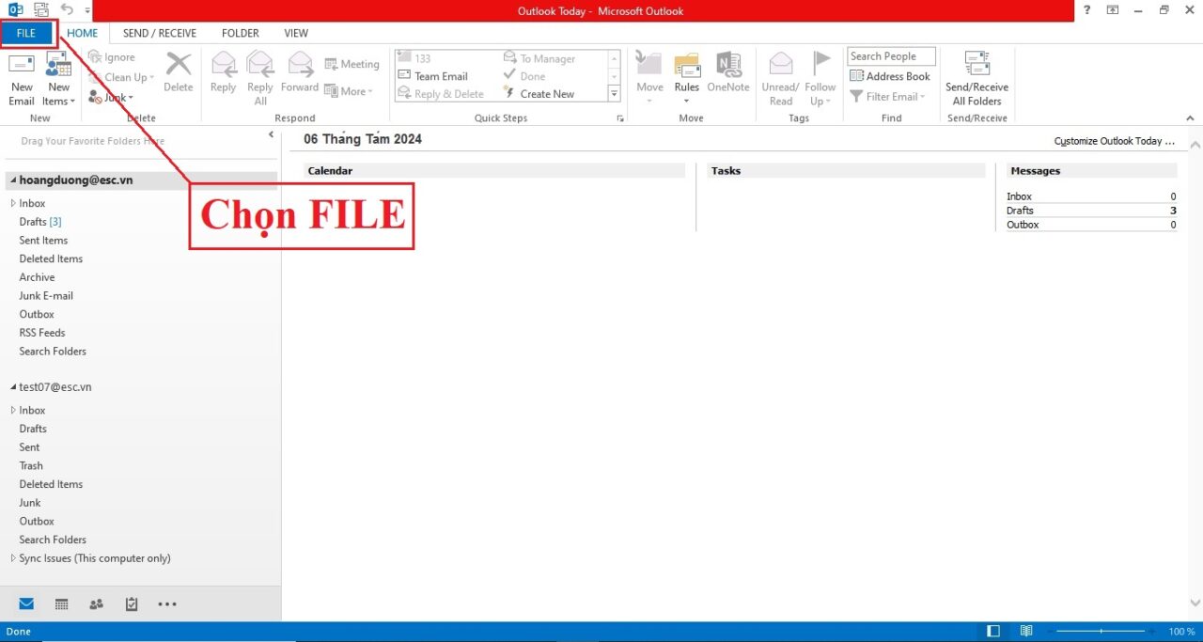Image resolution: width=1203 pixels, height=642 pixels.
Task: Switch to Mail view icon
Action: click(26, 604)
